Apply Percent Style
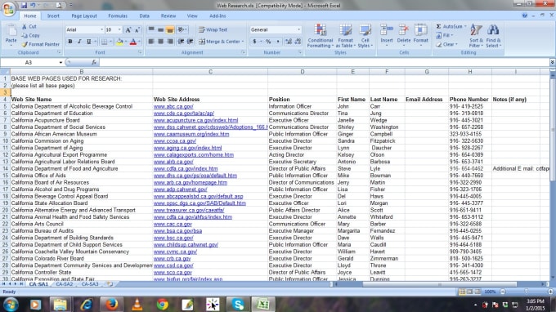556x312 pixels. (x=268, y=42)
